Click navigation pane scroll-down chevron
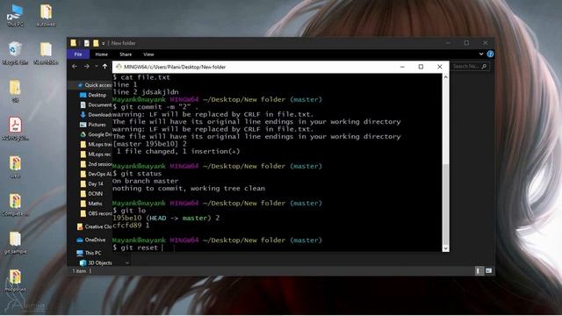 coord(126,263)
